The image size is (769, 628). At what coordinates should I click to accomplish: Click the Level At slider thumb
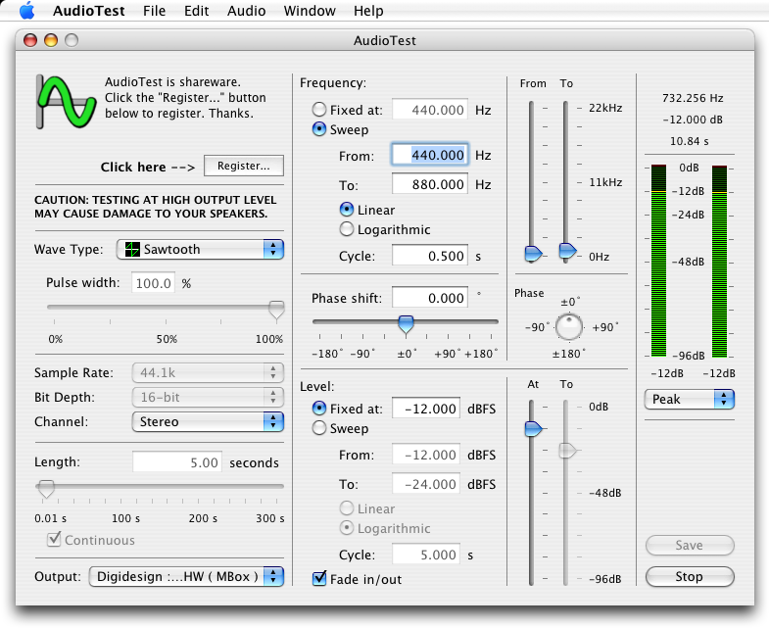[x=532, y=428]
